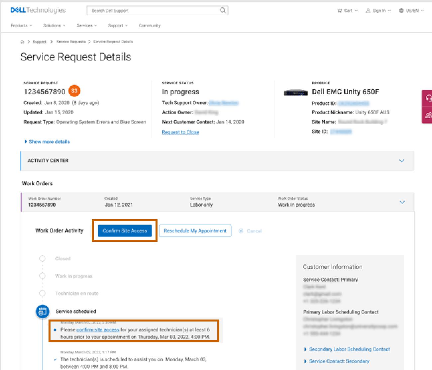Collapse the work order 1234567890 chevron
The height and width of the screenshot is (370, 432).
[402, 202]
